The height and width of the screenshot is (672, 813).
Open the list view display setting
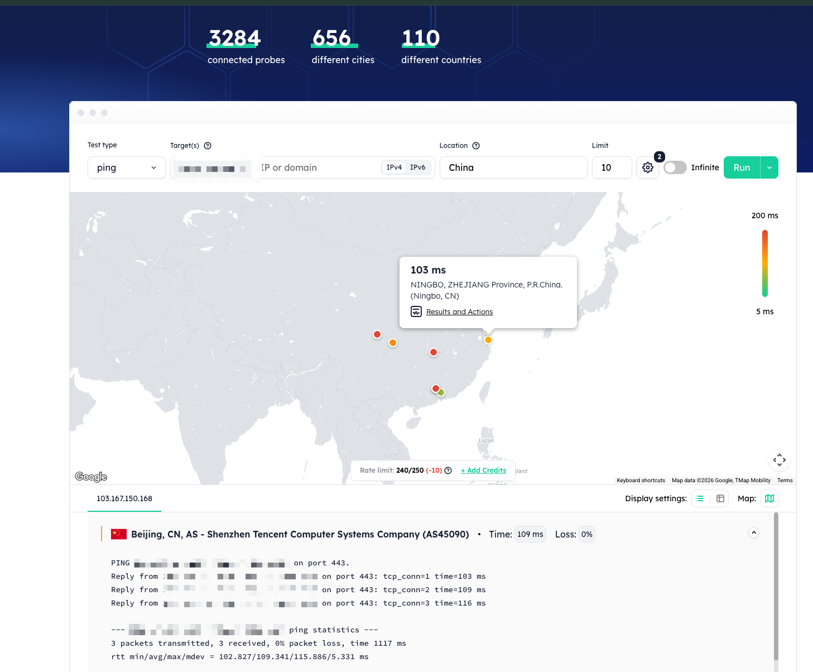[700, 498]
